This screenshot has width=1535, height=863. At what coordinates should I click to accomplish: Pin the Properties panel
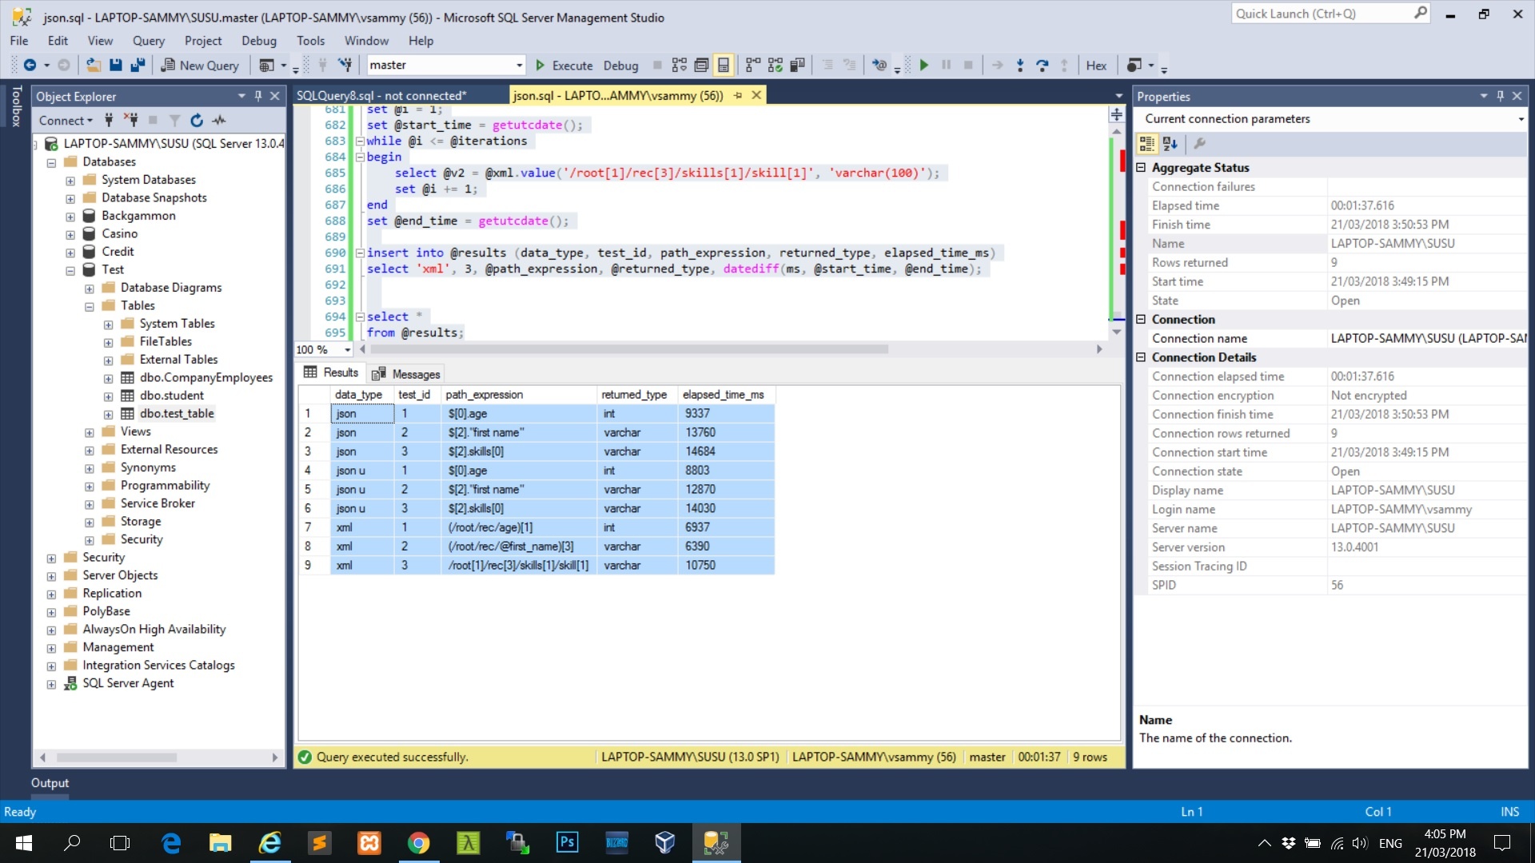tap(1501, 96)
